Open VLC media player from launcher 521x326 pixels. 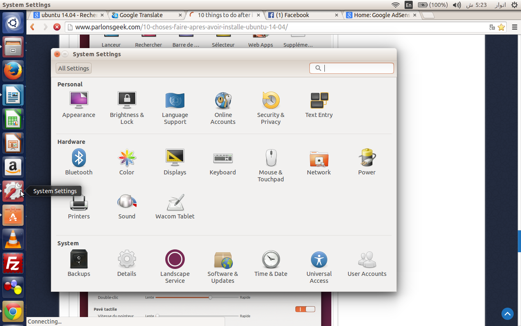click(13, 239)
